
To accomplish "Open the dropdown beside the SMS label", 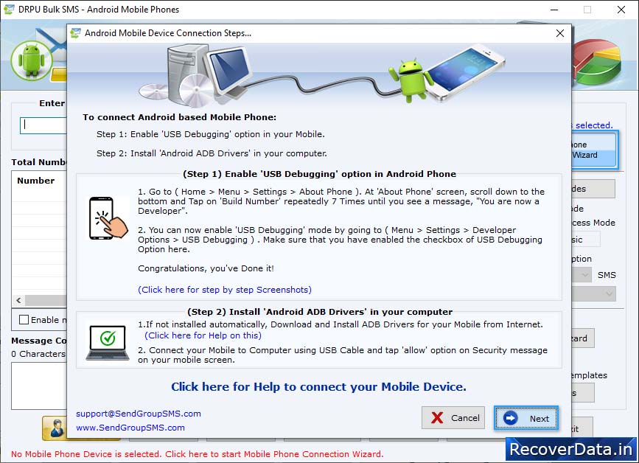I will [x=582, y=275].
